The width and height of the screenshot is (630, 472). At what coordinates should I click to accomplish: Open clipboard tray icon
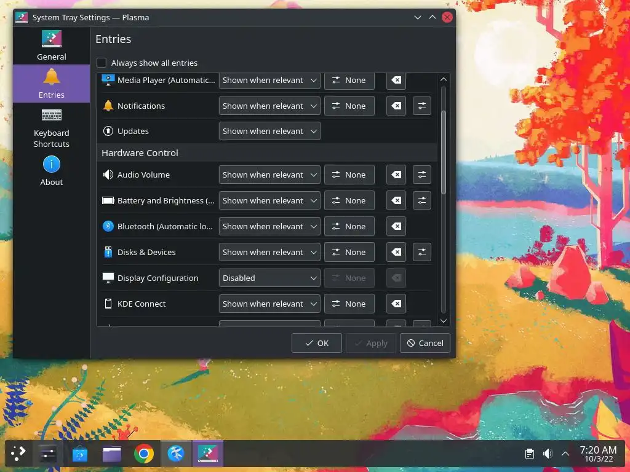pyautogui.click(x=530, y=454)
